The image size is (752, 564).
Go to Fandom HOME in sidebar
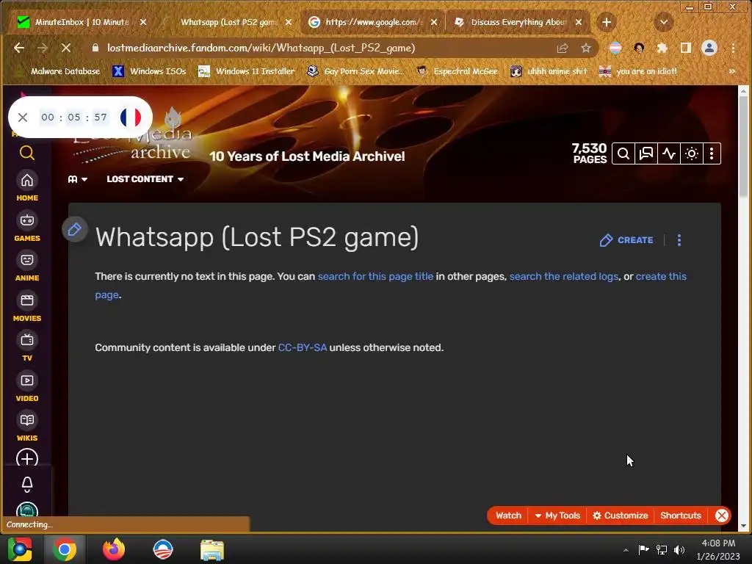point(27,187)
